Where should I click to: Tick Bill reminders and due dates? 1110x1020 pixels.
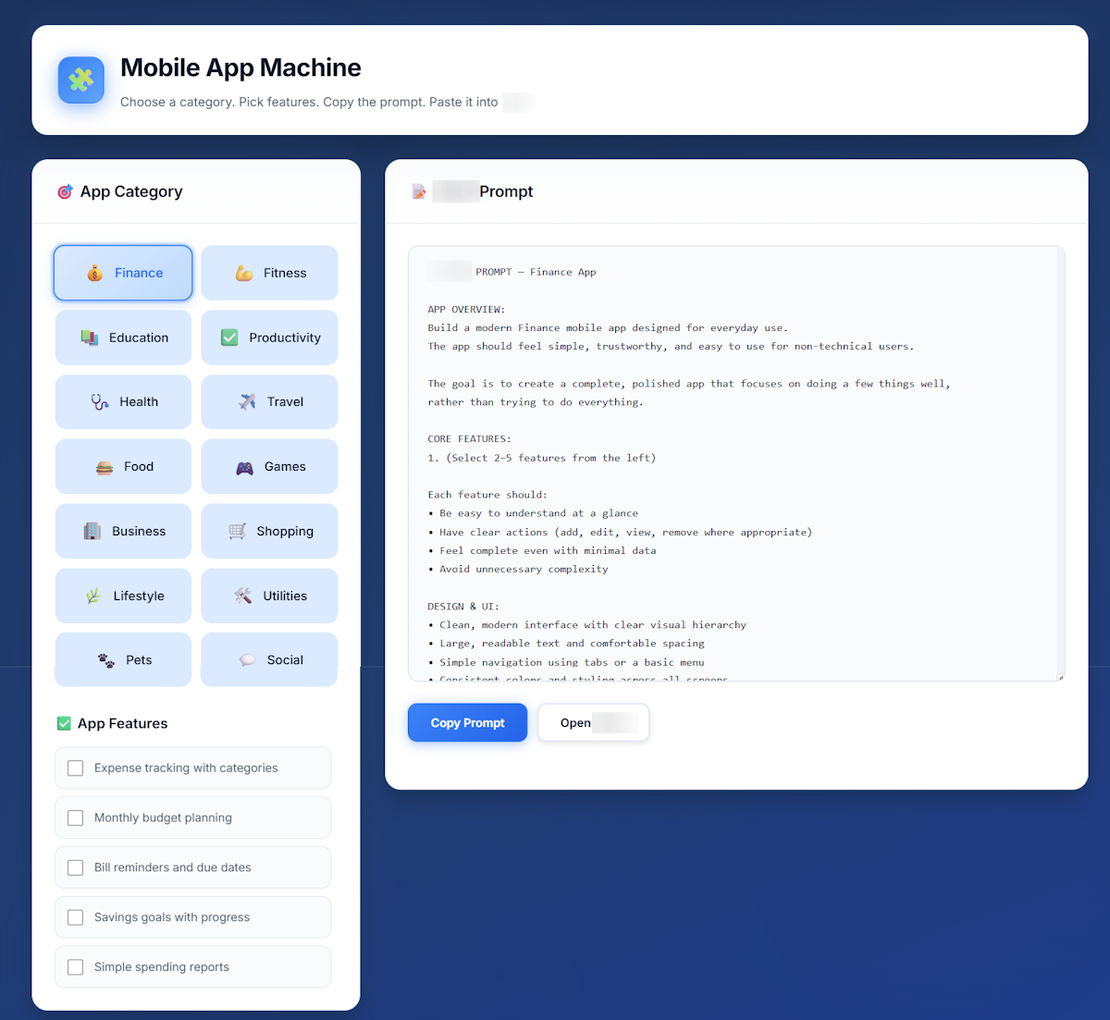pyautogui.click(x=76, y=867)
